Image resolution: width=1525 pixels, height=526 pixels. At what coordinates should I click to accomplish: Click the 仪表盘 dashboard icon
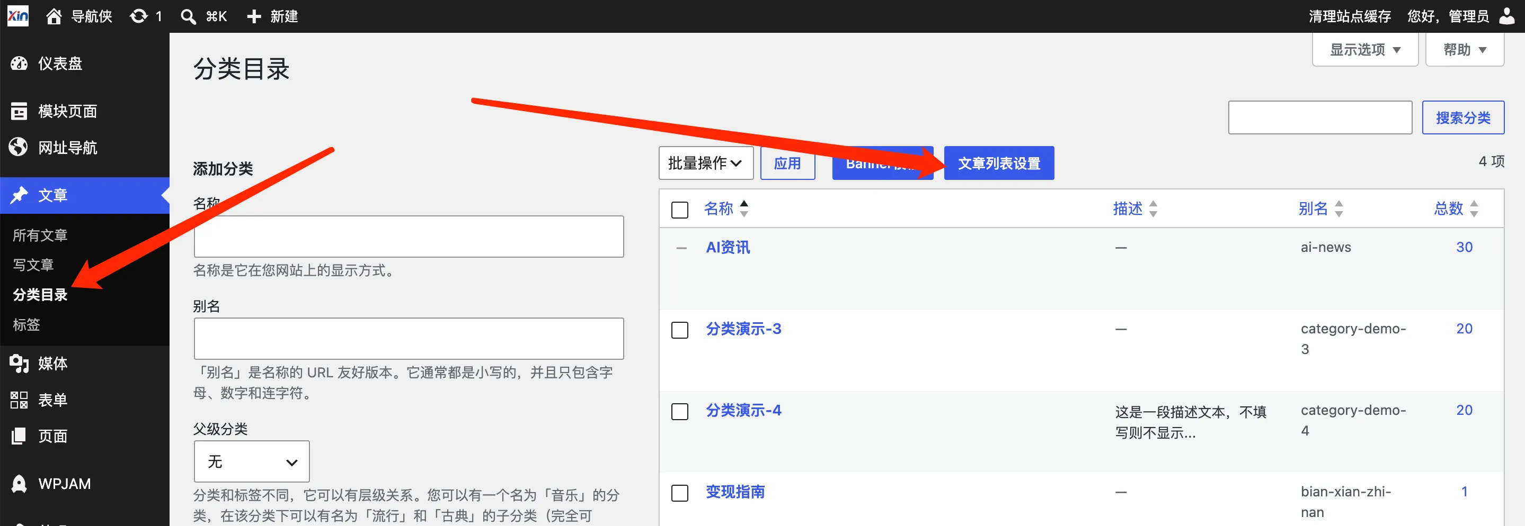point(19,64)
